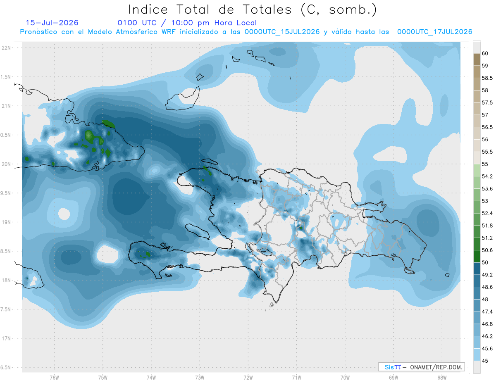The width and height of the screenshot is (496, 383).
Task: Pick the dark blue swatch between 49.2 and 50
Action: pos(476,269)
